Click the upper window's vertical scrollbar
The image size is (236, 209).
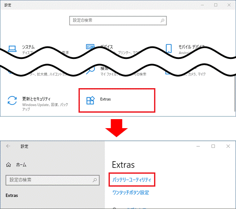tap(235, 93)
